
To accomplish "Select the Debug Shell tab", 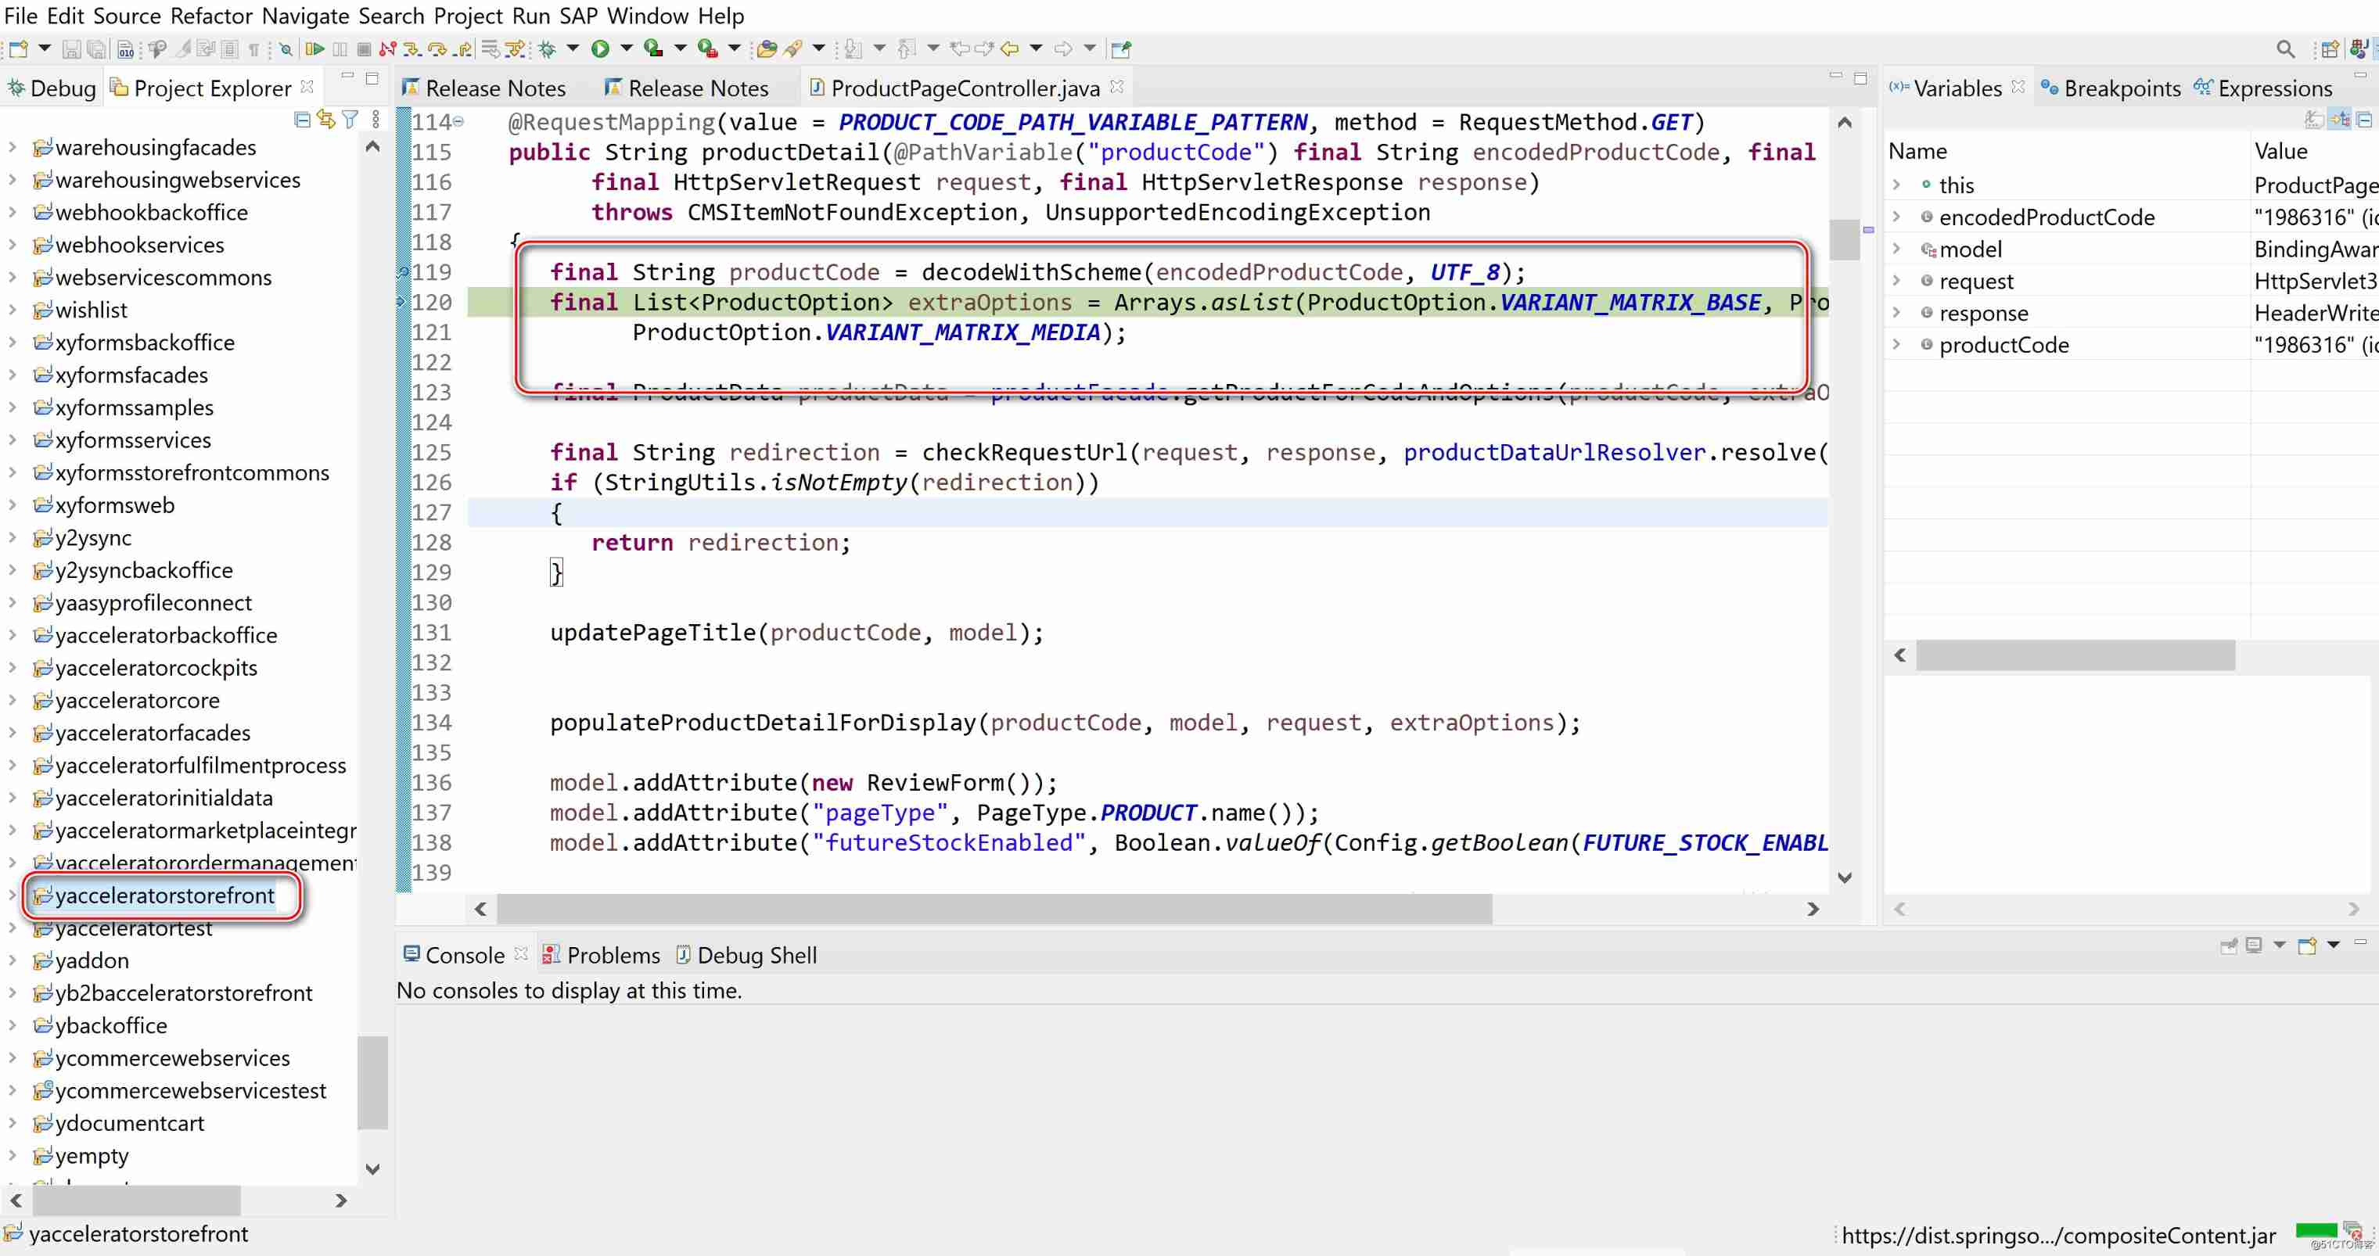I will [756, 954].
